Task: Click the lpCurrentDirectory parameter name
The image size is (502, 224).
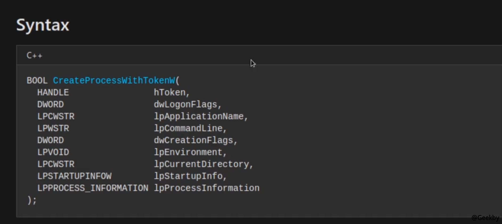Action: pyautogui.click(x=201, y=164)
